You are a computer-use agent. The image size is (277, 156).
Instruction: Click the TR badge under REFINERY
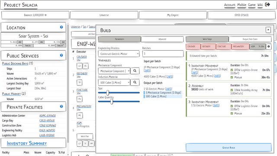tap(79, 82)
